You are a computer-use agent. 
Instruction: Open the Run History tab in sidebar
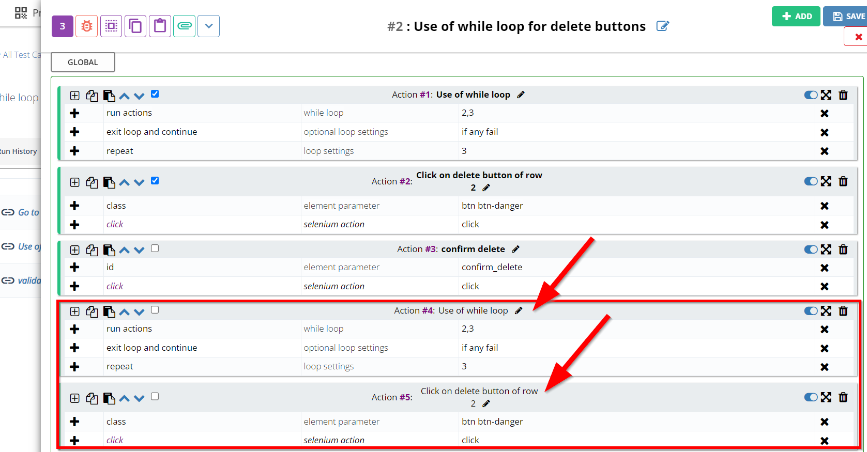click(x=19, y=151)
